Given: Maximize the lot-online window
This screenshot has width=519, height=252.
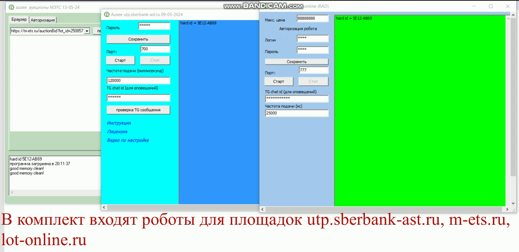Looking at the screenshot, I should pos(491,6).
